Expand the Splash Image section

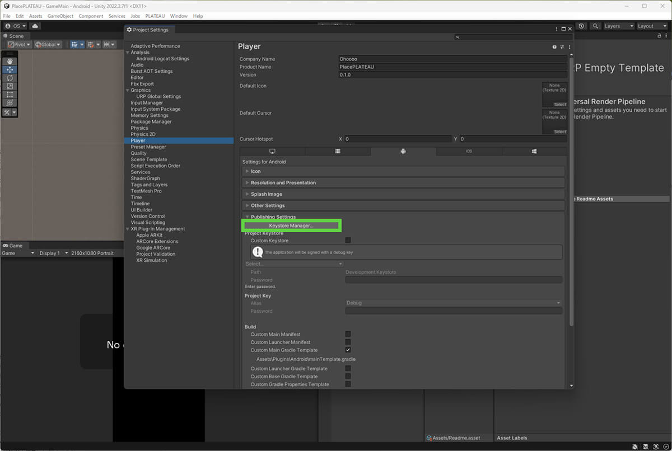click(403, 194)
